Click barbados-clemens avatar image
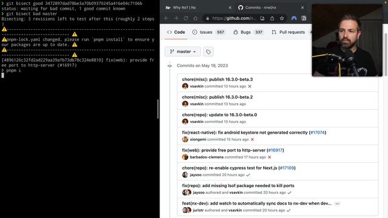 coord(185,157)
